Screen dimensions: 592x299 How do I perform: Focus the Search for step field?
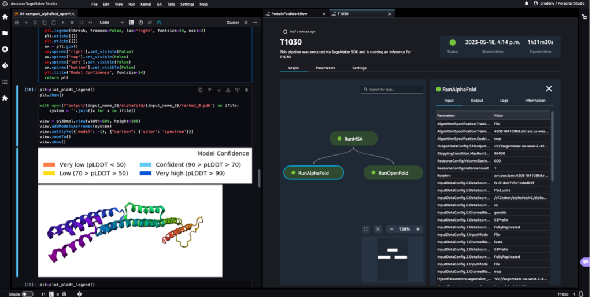tap(392, 90)
